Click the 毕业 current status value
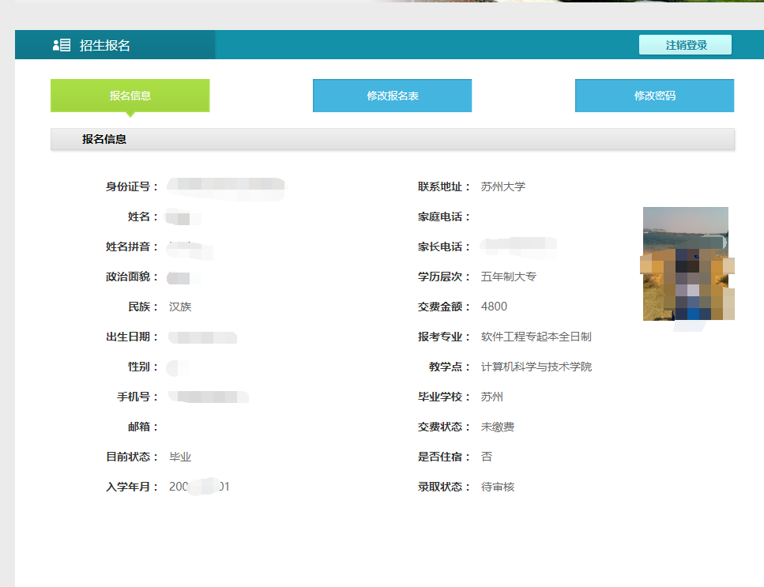Screen dimensions: 764x587 [x=180, y=457]
